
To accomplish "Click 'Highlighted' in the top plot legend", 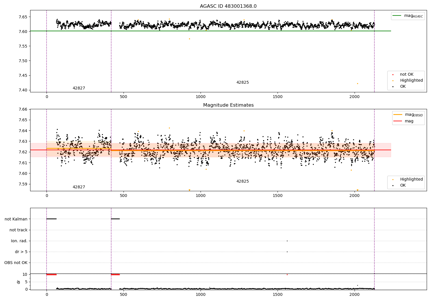I will click(408, 80).
